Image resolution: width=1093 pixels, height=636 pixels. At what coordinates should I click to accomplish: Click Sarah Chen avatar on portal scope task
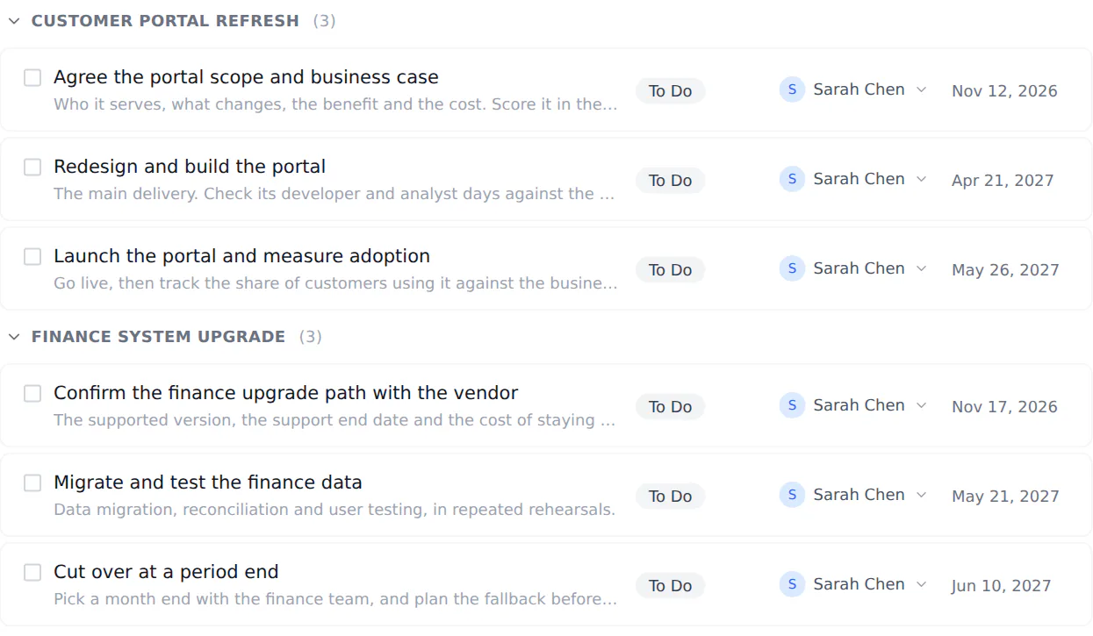792,89
